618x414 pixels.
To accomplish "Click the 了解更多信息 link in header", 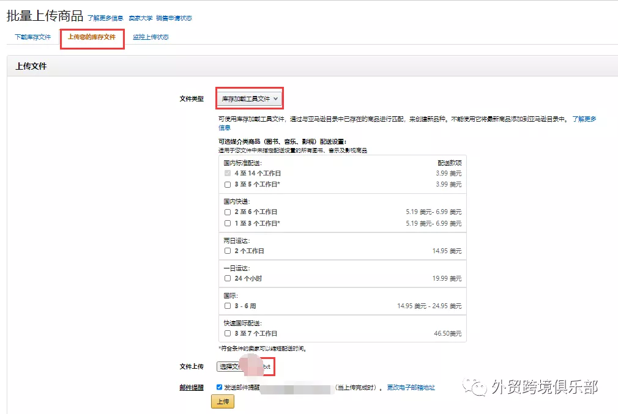I will tap(105, 18).
